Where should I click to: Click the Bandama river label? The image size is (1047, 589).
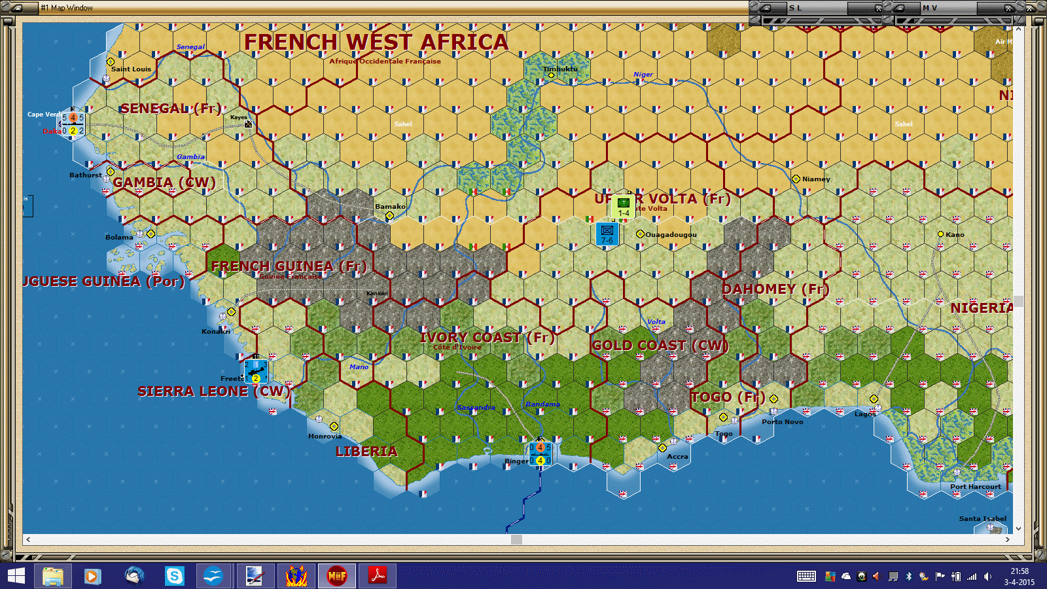coord(542,404)
